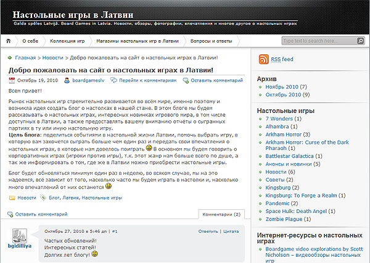Click the folder icon before Новости category

pyautogui.click(x=12, y=198)
